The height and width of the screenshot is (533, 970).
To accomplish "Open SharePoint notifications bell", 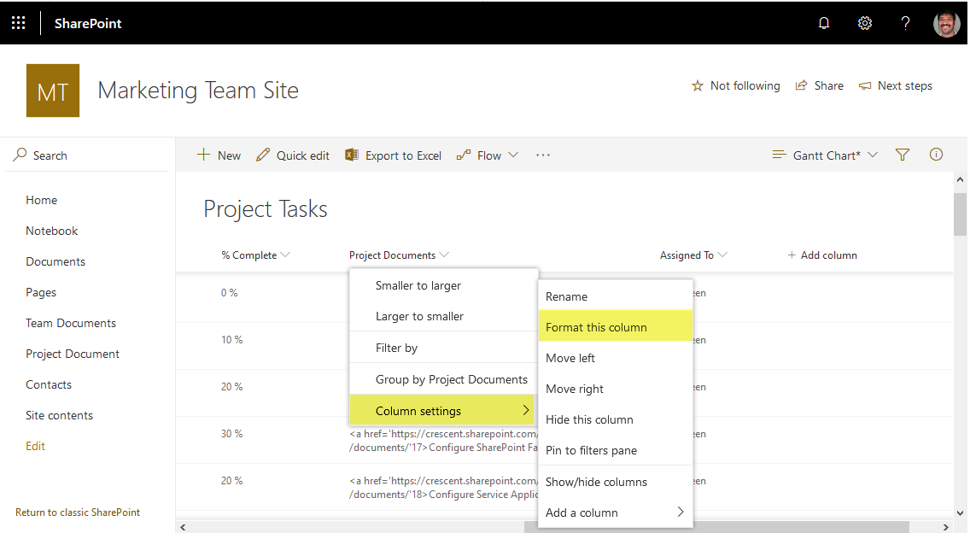I will coord(823,22).
